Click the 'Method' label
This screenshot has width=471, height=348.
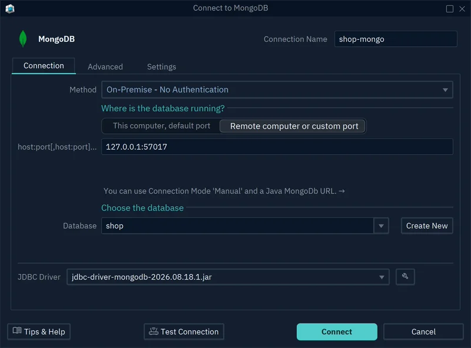pyautogui.click(x=83, y=90)
